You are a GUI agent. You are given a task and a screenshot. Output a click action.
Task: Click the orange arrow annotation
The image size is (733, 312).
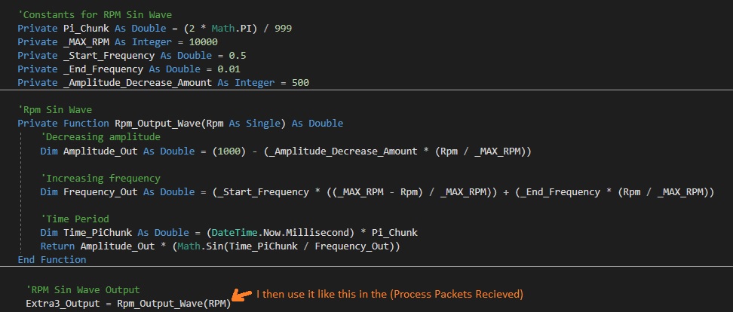241,295
